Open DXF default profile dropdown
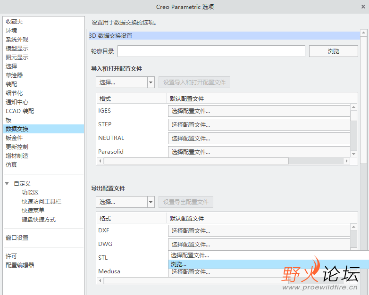 coord(259,230)
